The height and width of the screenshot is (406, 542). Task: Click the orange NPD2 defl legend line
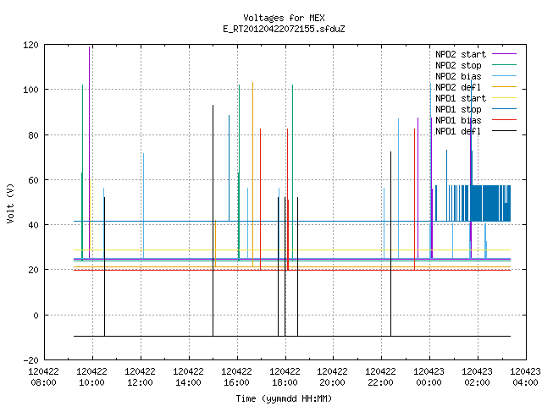tap(504, 87)
